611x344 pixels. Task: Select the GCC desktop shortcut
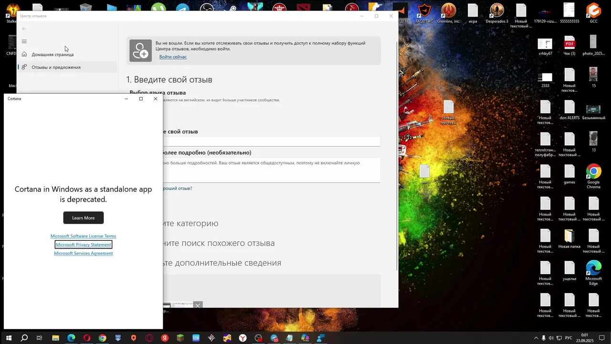[x=593, y=13]
